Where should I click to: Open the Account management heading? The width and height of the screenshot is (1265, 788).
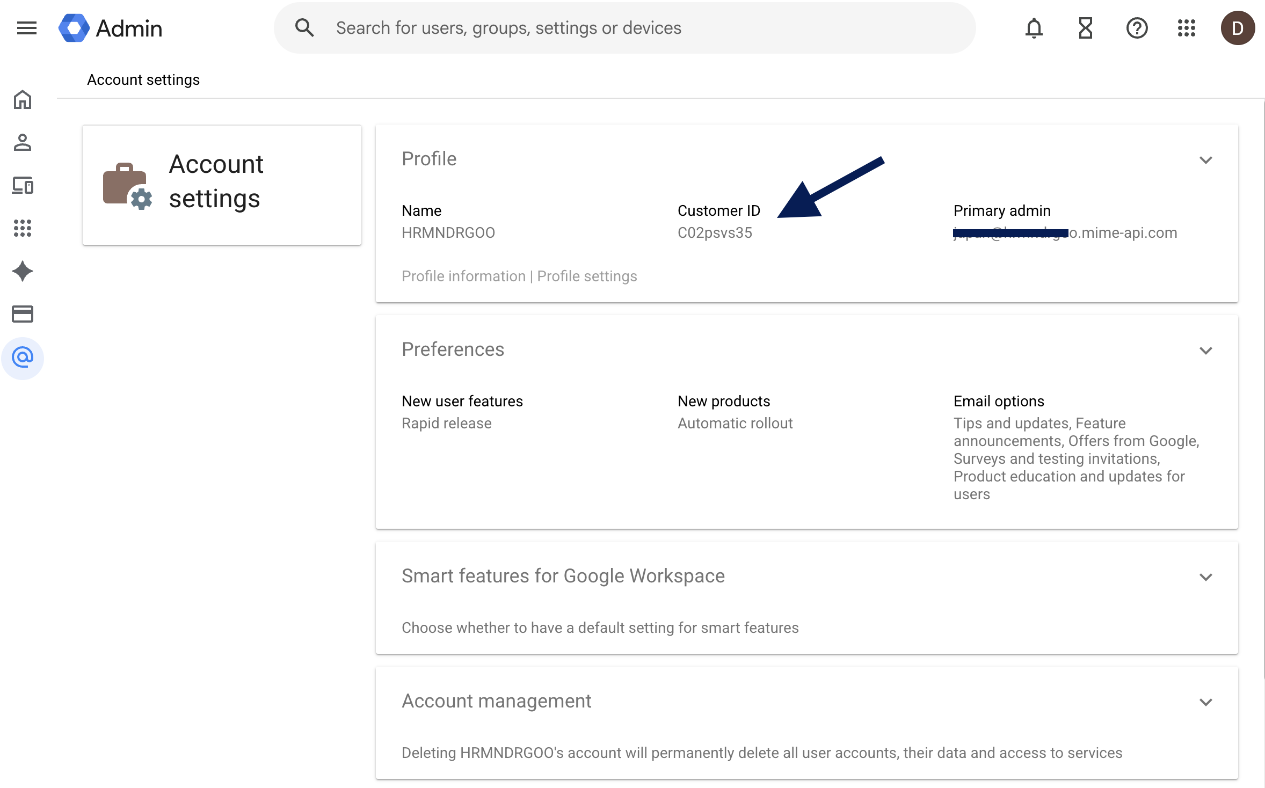pos(496,701)
